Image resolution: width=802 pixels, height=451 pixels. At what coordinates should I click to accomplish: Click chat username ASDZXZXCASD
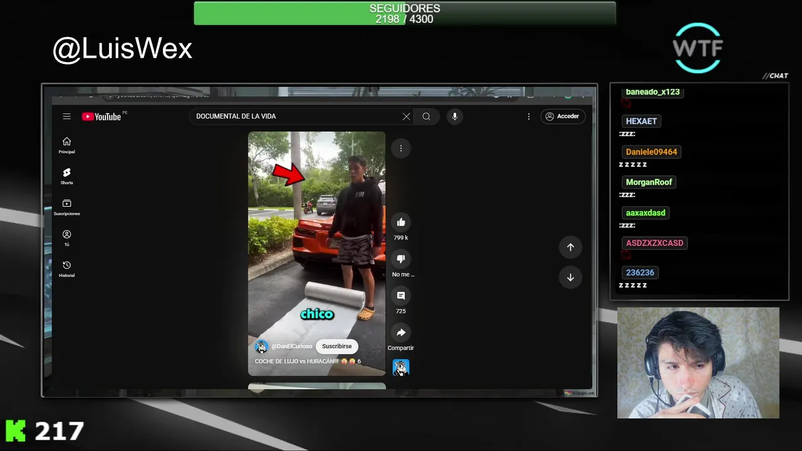pyautogui.click(x=654, y=243)
